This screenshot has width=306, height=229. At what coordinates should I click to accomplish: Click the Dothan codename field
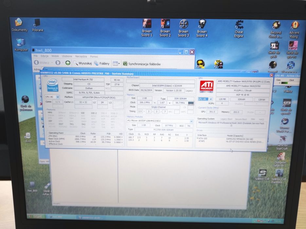coord(89,88)
